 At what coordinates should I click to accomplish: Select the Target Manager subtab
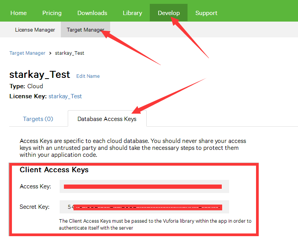click(x=85, y=30)
